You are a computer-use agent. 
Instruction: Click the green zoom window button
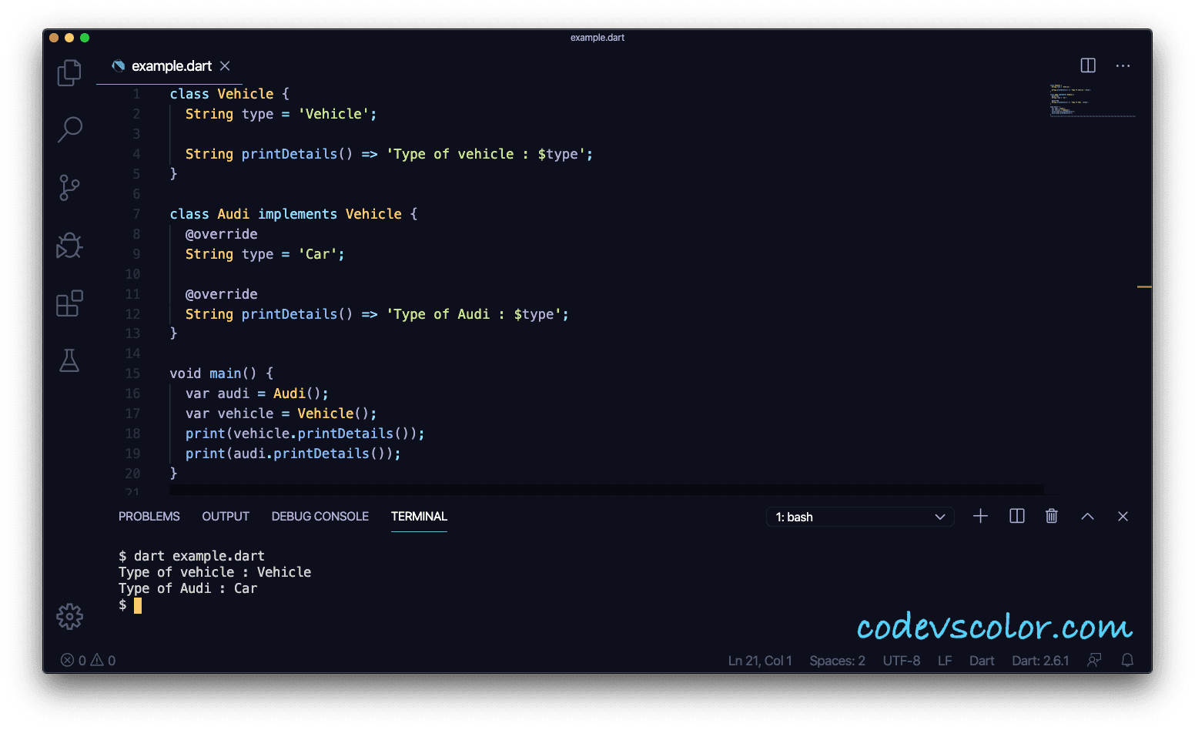tap(85, 38)
